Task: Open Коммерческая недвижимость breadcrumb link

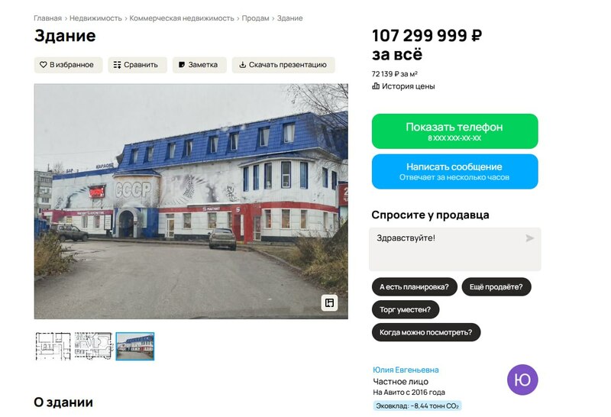Action: [182, 18]
